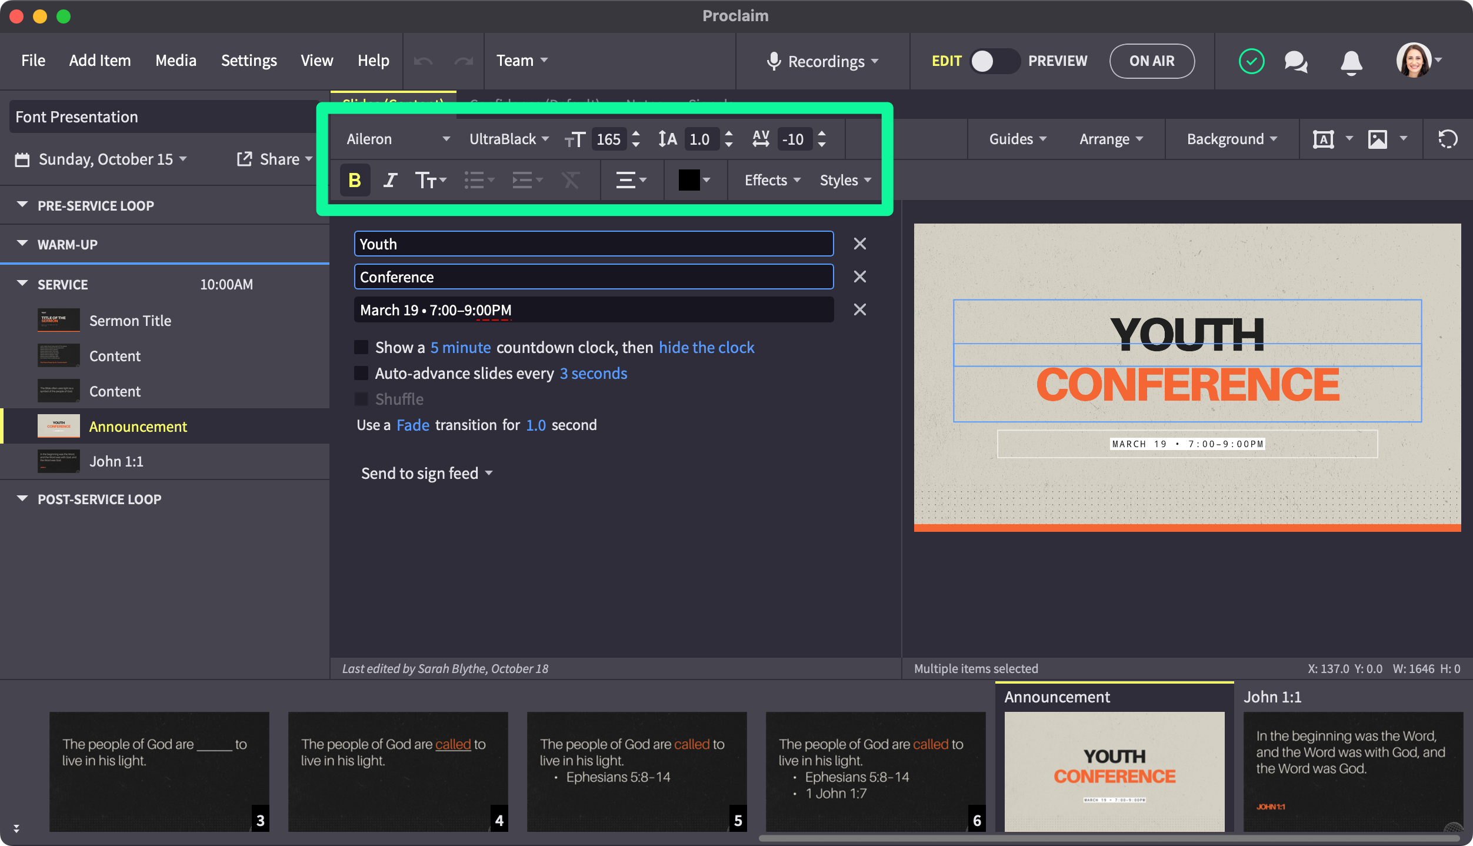Image resolution: width=1473 pixels, height=846 pixels.
Task: Select the John 1:1 slide thumbnail
Action: (1352, 771)
